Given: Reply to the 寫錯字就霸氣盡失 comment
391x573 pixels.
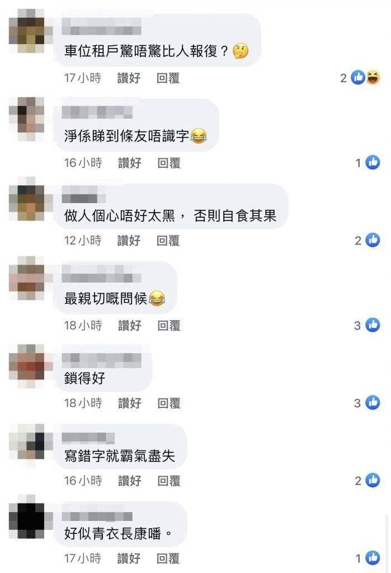Looking at the screenshot, I should [169, 481].
